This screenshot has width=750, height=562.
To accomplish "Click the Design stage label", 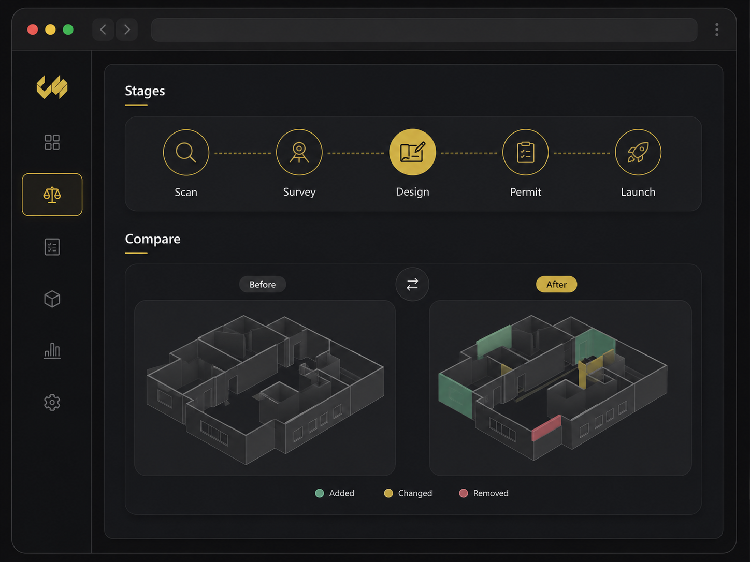I will click(x=412, y=192).
